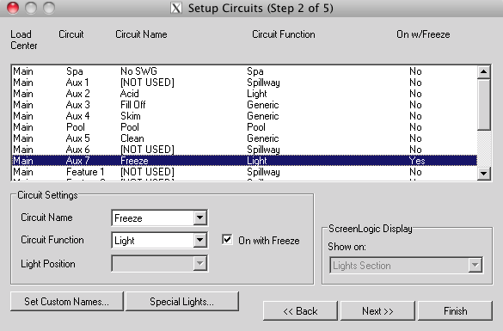Click the circuit list scroll down arrow

click(484, 174)
